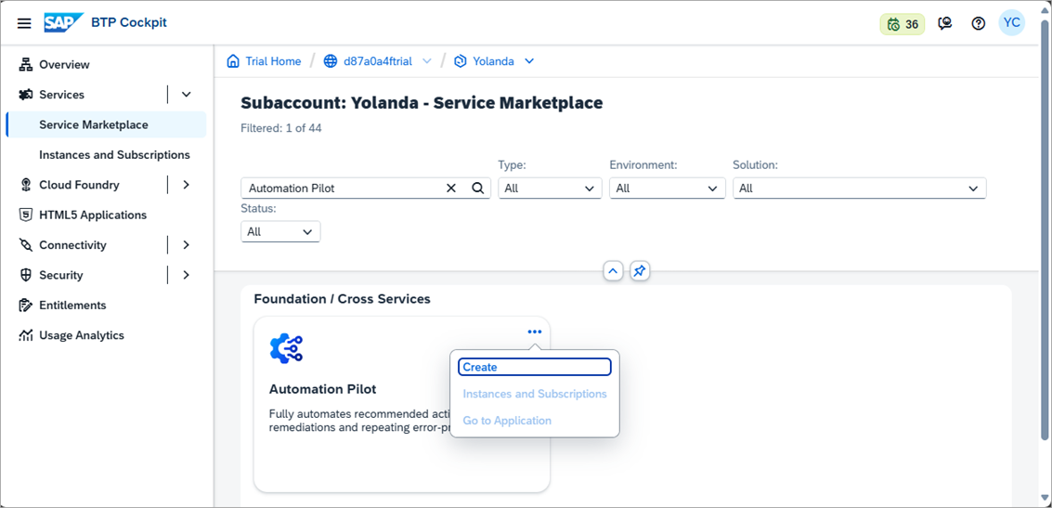Image resolution: width=1052 pixels, height=508 pixels.
Task: Click the BTP Cockpit title
Action: (x=129, y=22)
